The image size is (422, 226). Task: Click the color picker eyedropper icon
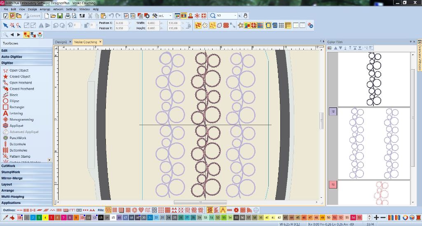pyautogui.click(x=5, y=217)
